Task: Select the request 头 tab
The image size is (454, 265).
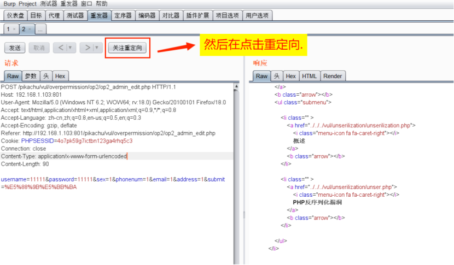Action: point(46,76)
